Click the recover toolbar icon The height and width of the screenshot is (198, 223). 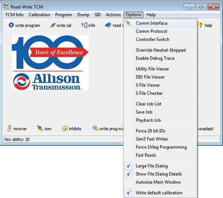(x=9, y=128)
